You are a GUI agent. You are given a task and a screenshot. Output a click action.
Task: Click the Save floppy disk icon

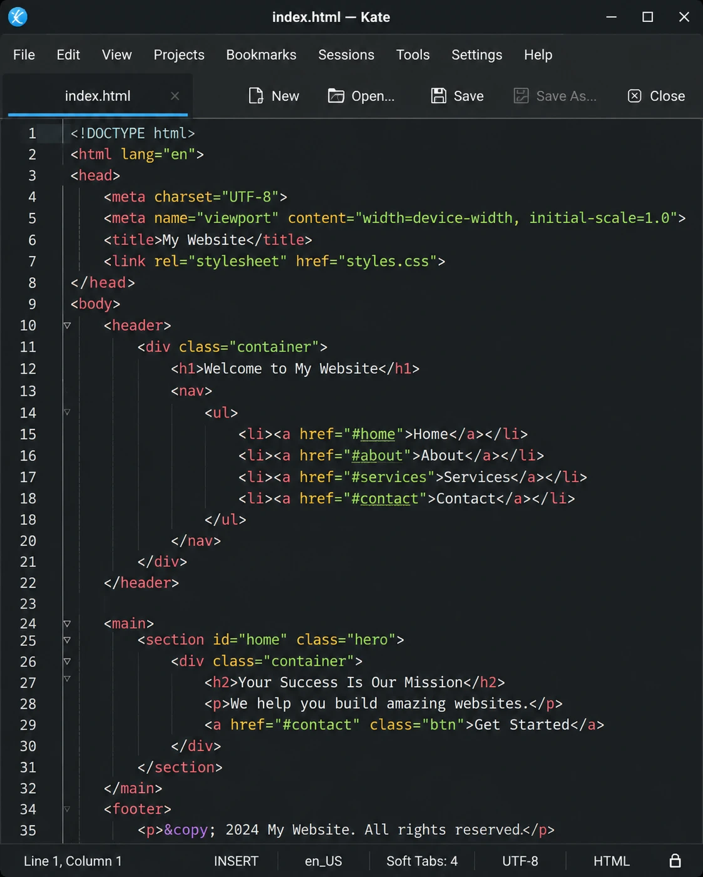pyautogui.click(x=438, y=96)
